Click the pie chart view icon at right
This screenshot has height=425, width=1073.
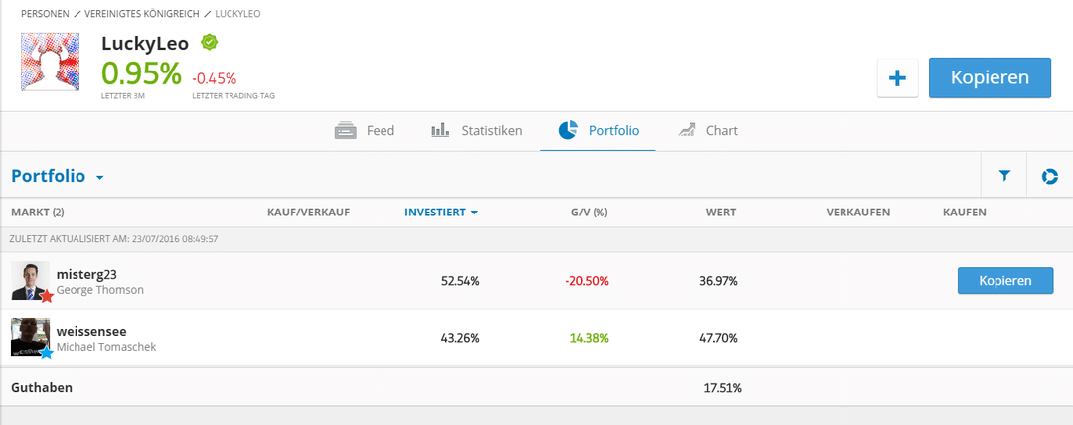click(x=1049, y=176)
